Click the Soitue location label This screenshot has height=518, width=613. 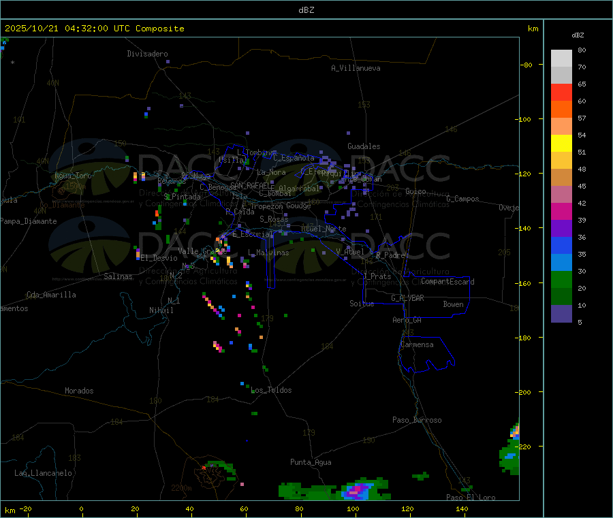click(362, 304)
